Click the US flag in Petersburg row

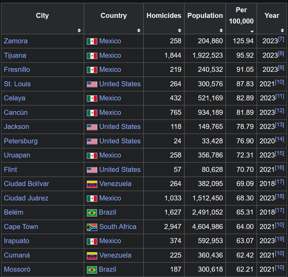point(92,141)
